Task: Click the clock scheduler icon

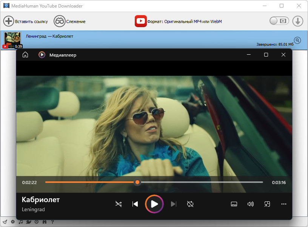Action: (x=37, y=222)
